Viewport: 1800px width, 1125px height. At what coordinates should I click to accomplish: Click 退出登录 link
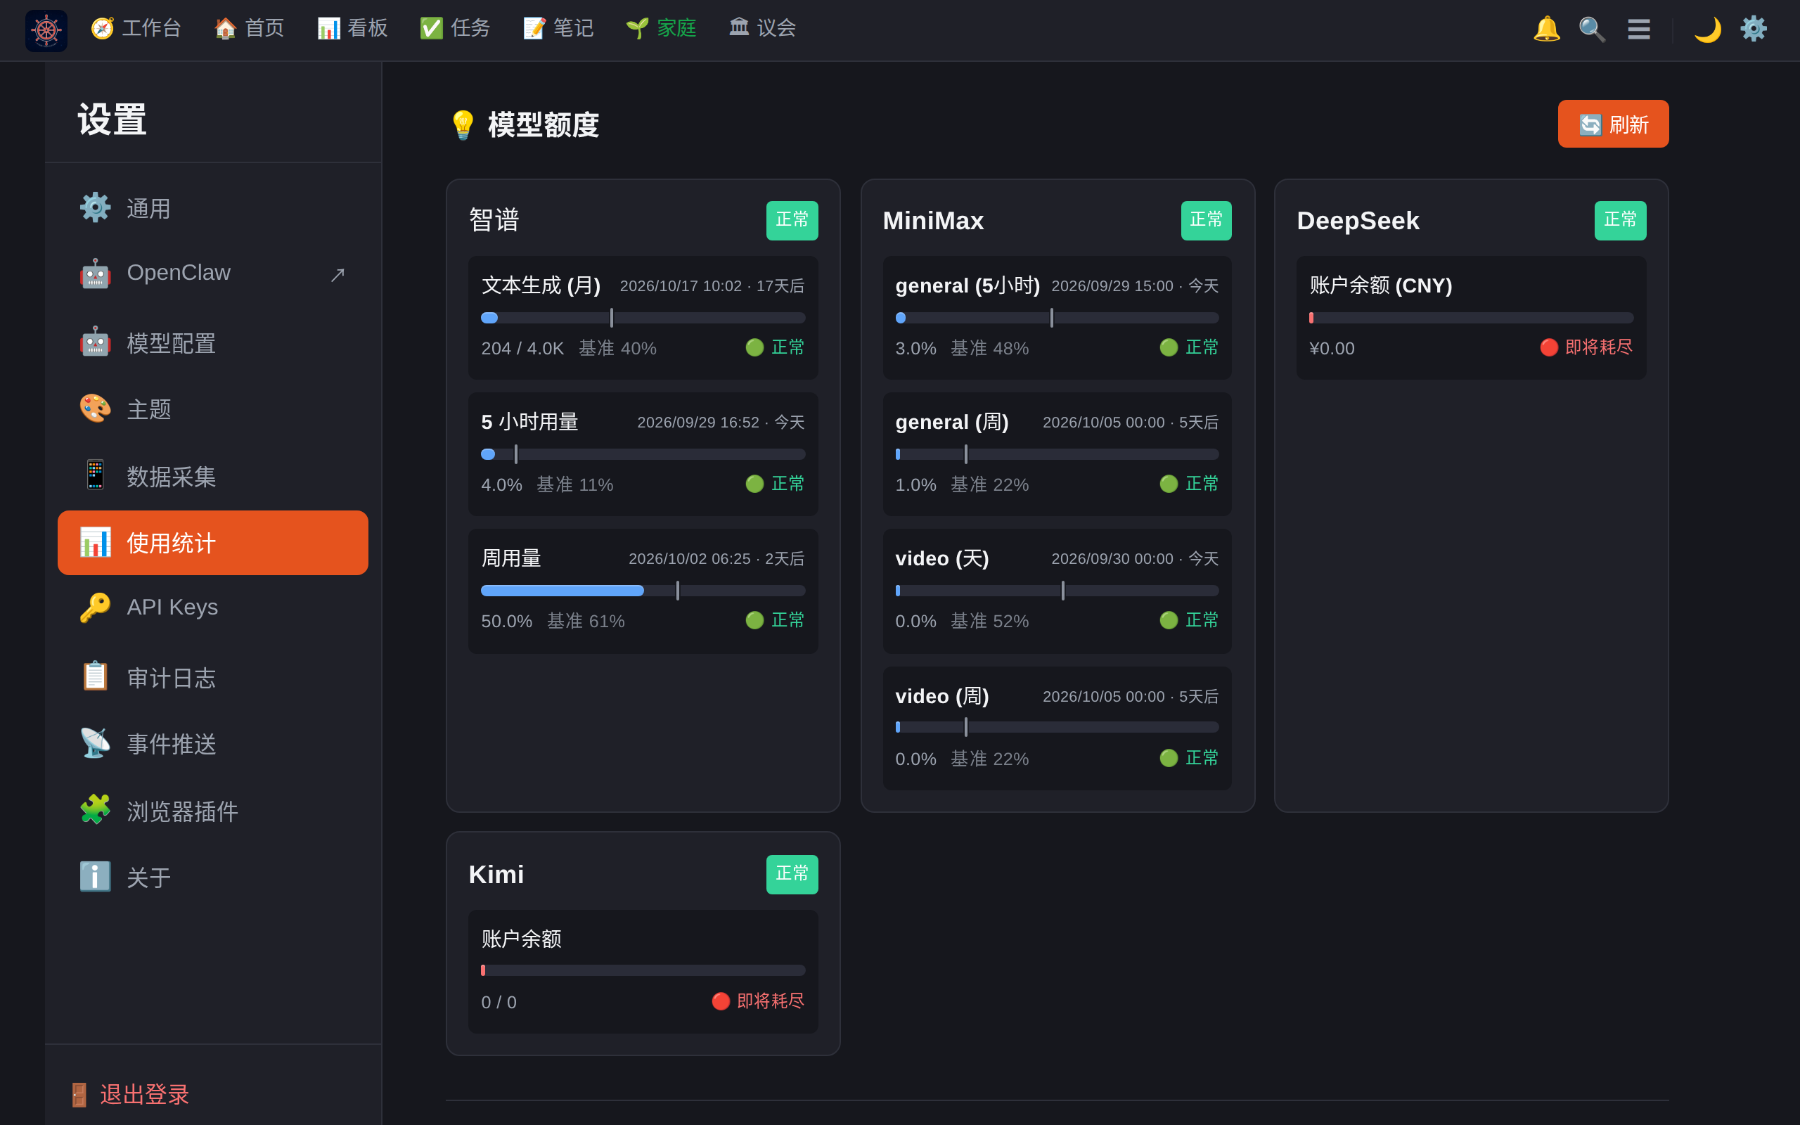(x=129, y=1094)
